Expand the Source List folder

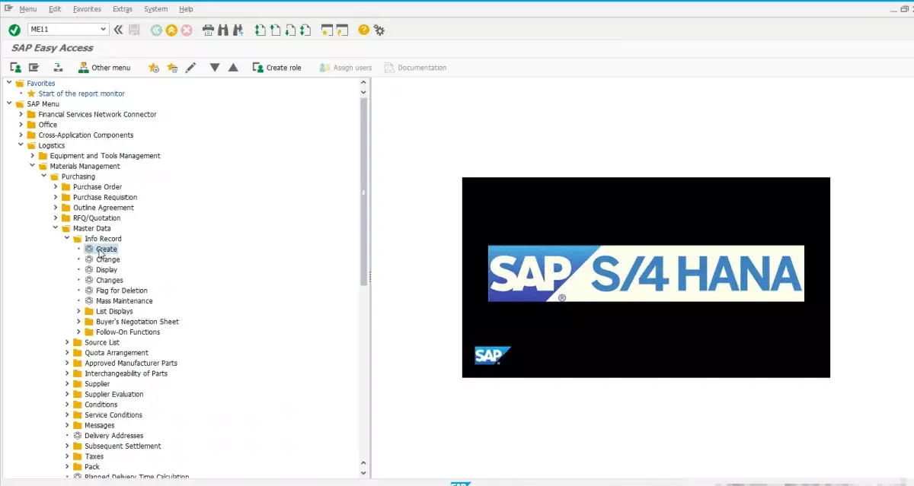click(x=67, y=342)
